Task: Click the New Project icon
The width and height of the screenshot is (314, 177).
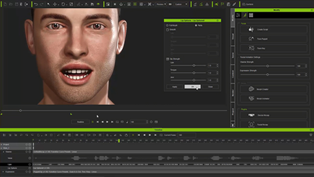Action: [5, 4]
